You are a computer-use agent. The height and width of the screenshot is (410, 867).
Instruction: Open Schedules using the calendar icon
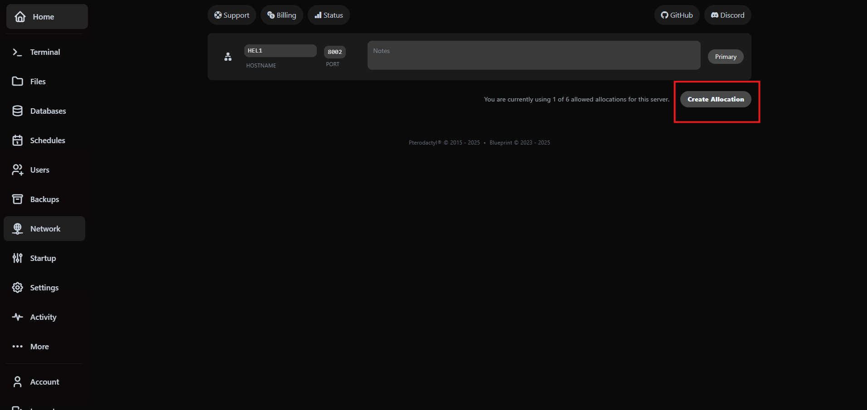pos(17,140)
